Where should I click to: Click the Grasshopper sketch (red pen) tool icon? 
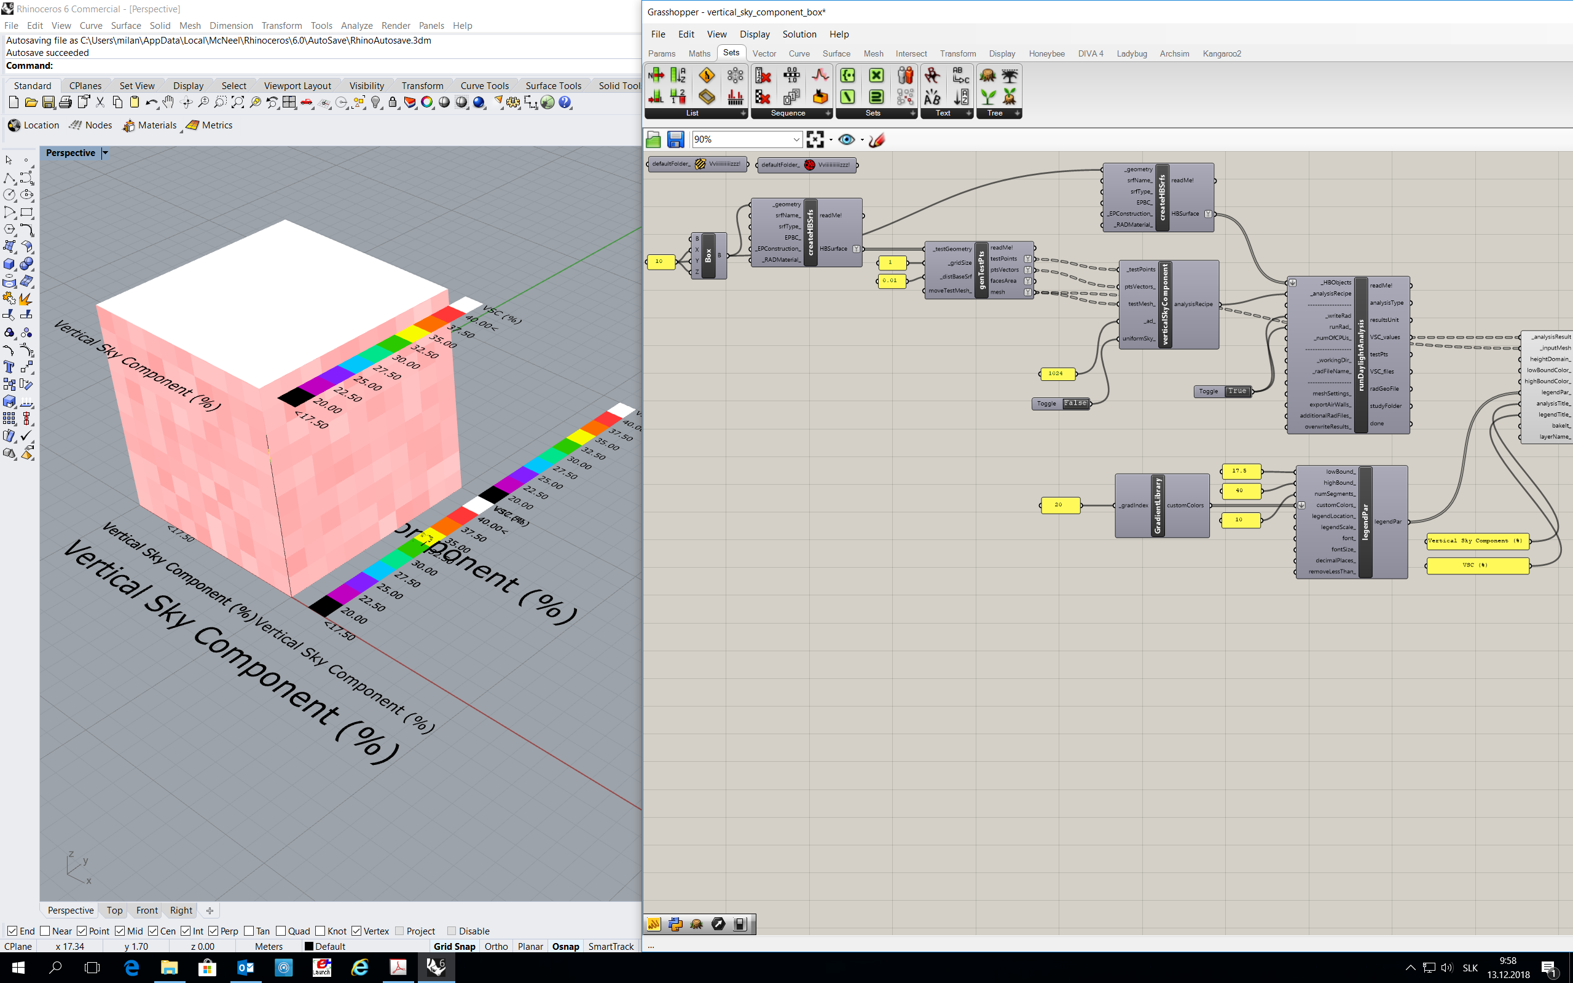(877, 139)
